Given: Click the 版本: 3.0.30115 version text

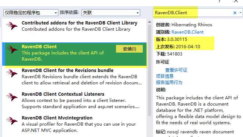Looking at the screenshot, I should (x=171, y=39).
